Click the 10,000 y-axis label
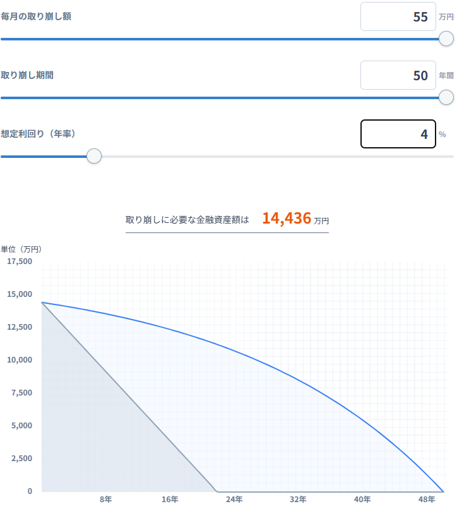 (x=19, y=360)
